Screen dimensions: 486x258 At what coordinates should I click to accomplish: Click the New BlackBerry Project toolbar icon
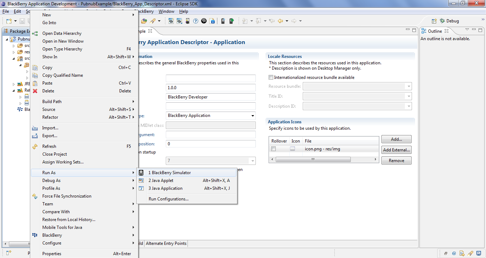click(x=171, y=21)
